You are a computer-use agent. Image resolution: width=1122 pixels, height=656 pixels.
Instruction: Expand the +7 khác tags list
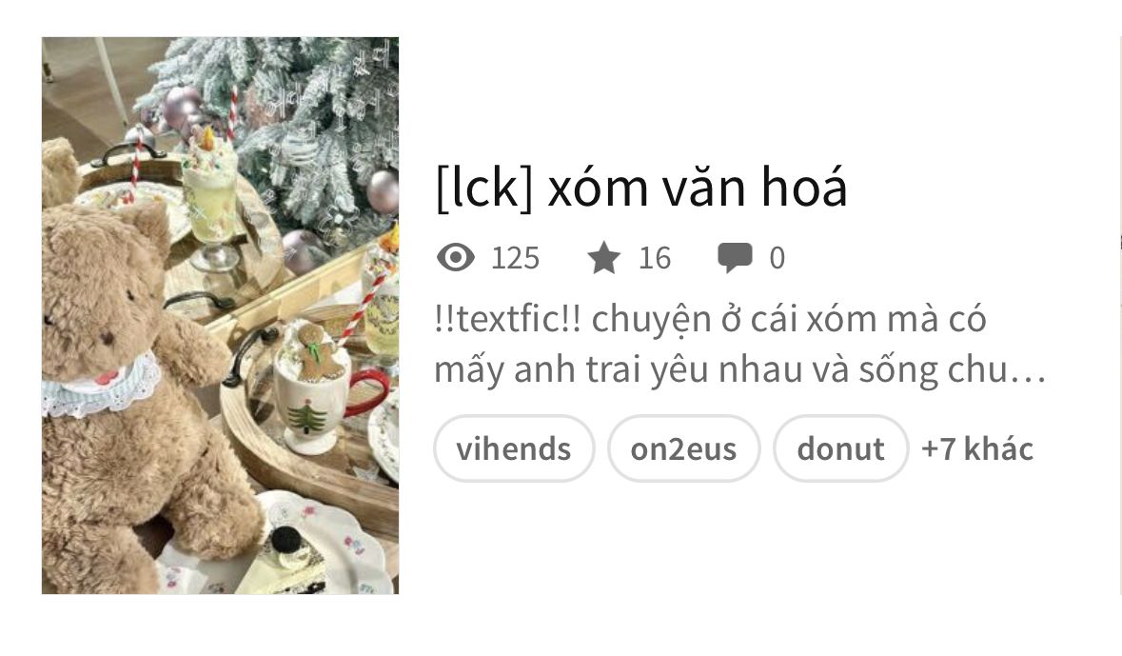point(977,449)
